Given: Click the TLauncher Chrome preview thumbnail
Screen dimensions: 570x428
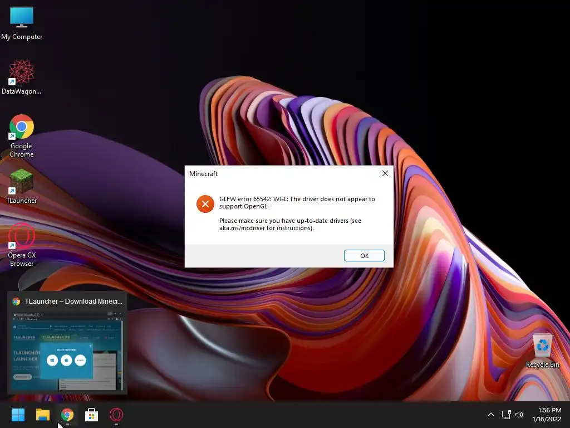Looking at the screenshot, I should [67, 351].
